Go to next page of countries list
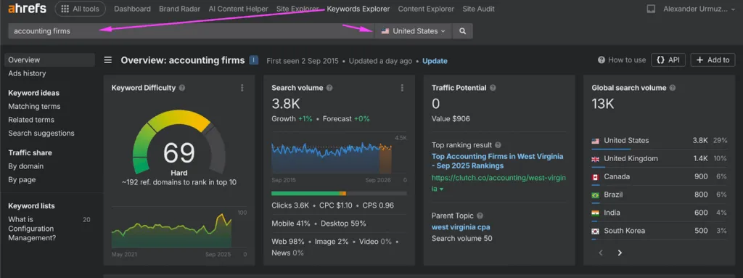The width and height of the screenshot is (743, 278). coord(620,253)
